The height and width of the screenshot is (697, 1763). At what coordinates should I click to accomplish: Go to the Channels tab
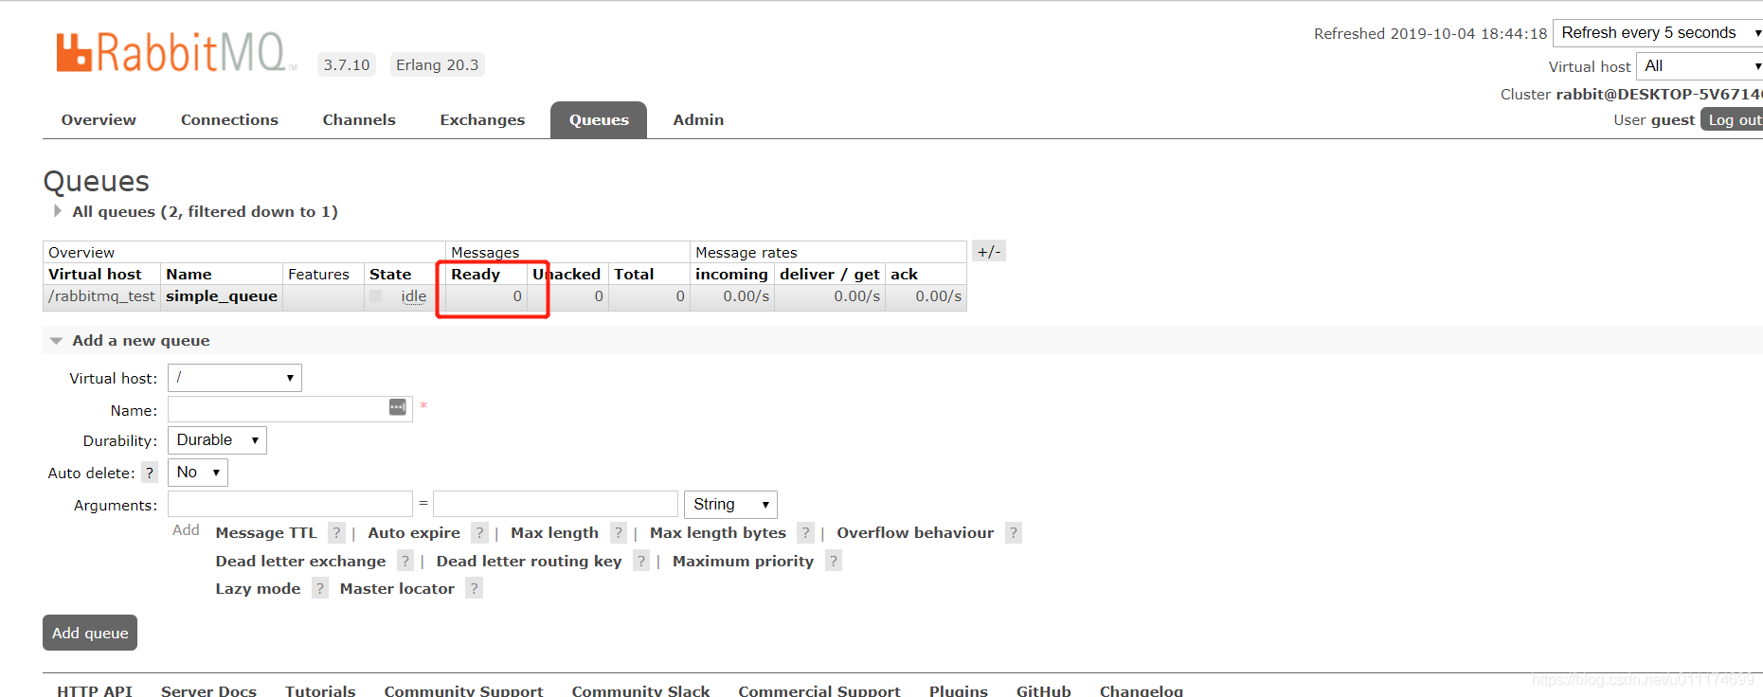coord(359,120)
